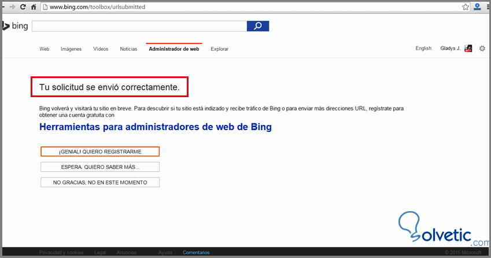
Task: Click the Bing logo
Action: click(x=15, y=26)
